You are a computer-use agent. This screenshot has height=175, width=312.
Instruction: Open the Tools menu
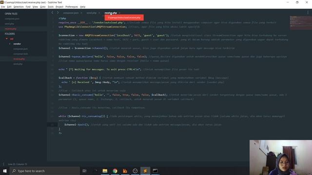(x=51, y=7)
